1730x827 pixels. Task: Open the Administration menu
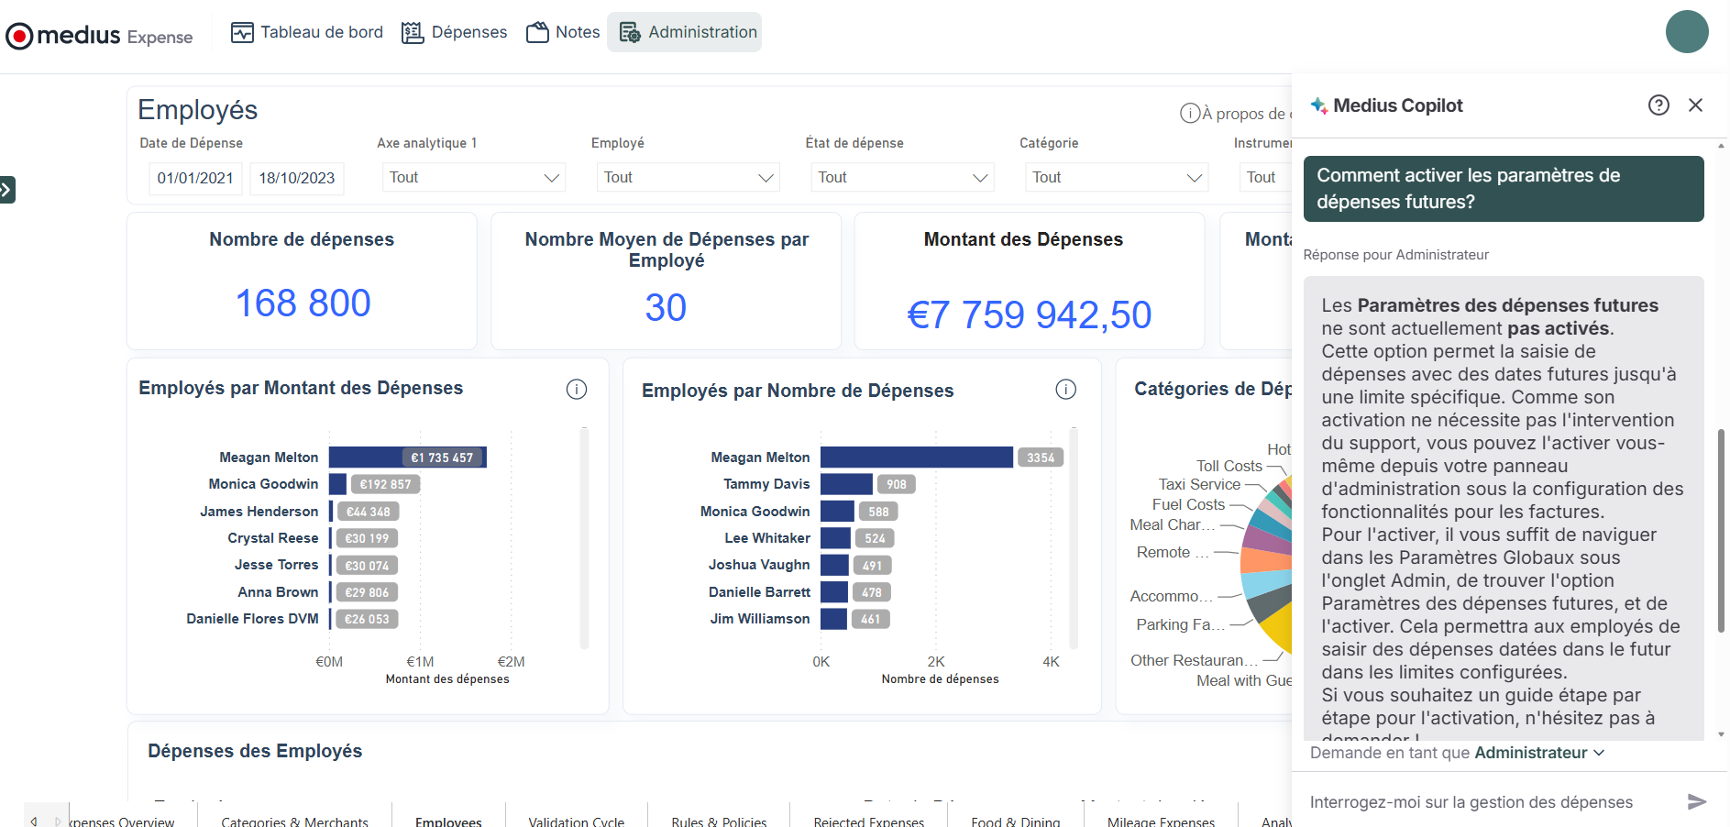(x=684, y=32)
